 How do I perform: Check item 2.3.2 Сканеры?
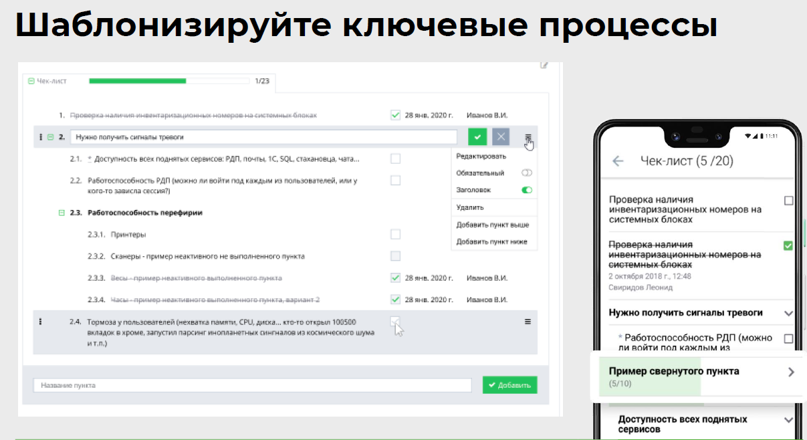coord(395,256)
